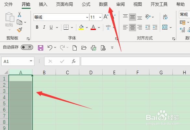Viewport: 190px width, 130px height.
Task: Click the Select All corner triangle
Action: tap(6, 72)
